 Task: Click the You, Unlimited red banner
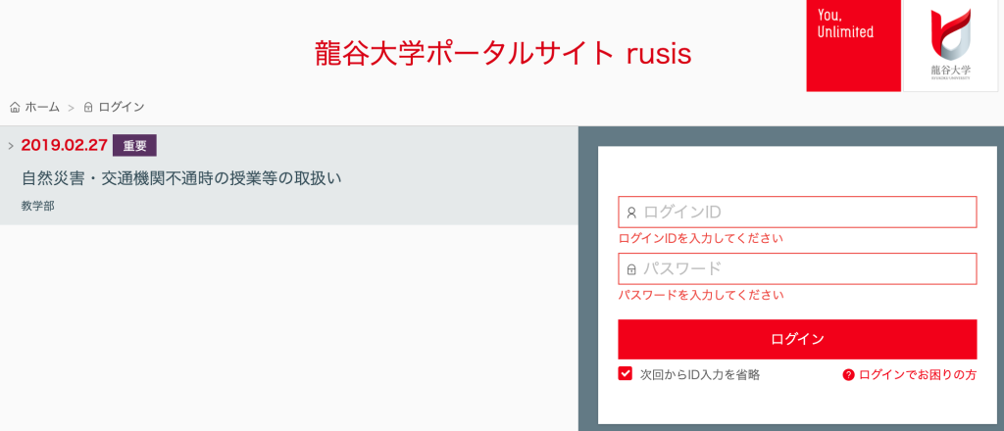tap(854, 45)
